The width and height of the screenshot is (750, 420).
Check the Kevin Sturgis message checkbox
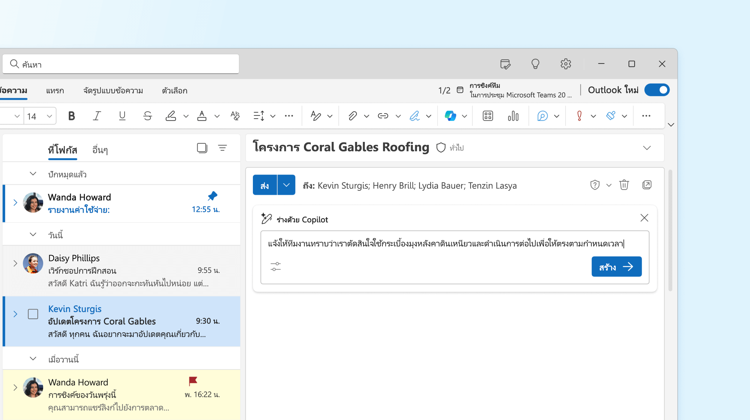pyautogui.click(x=33, y=314)
